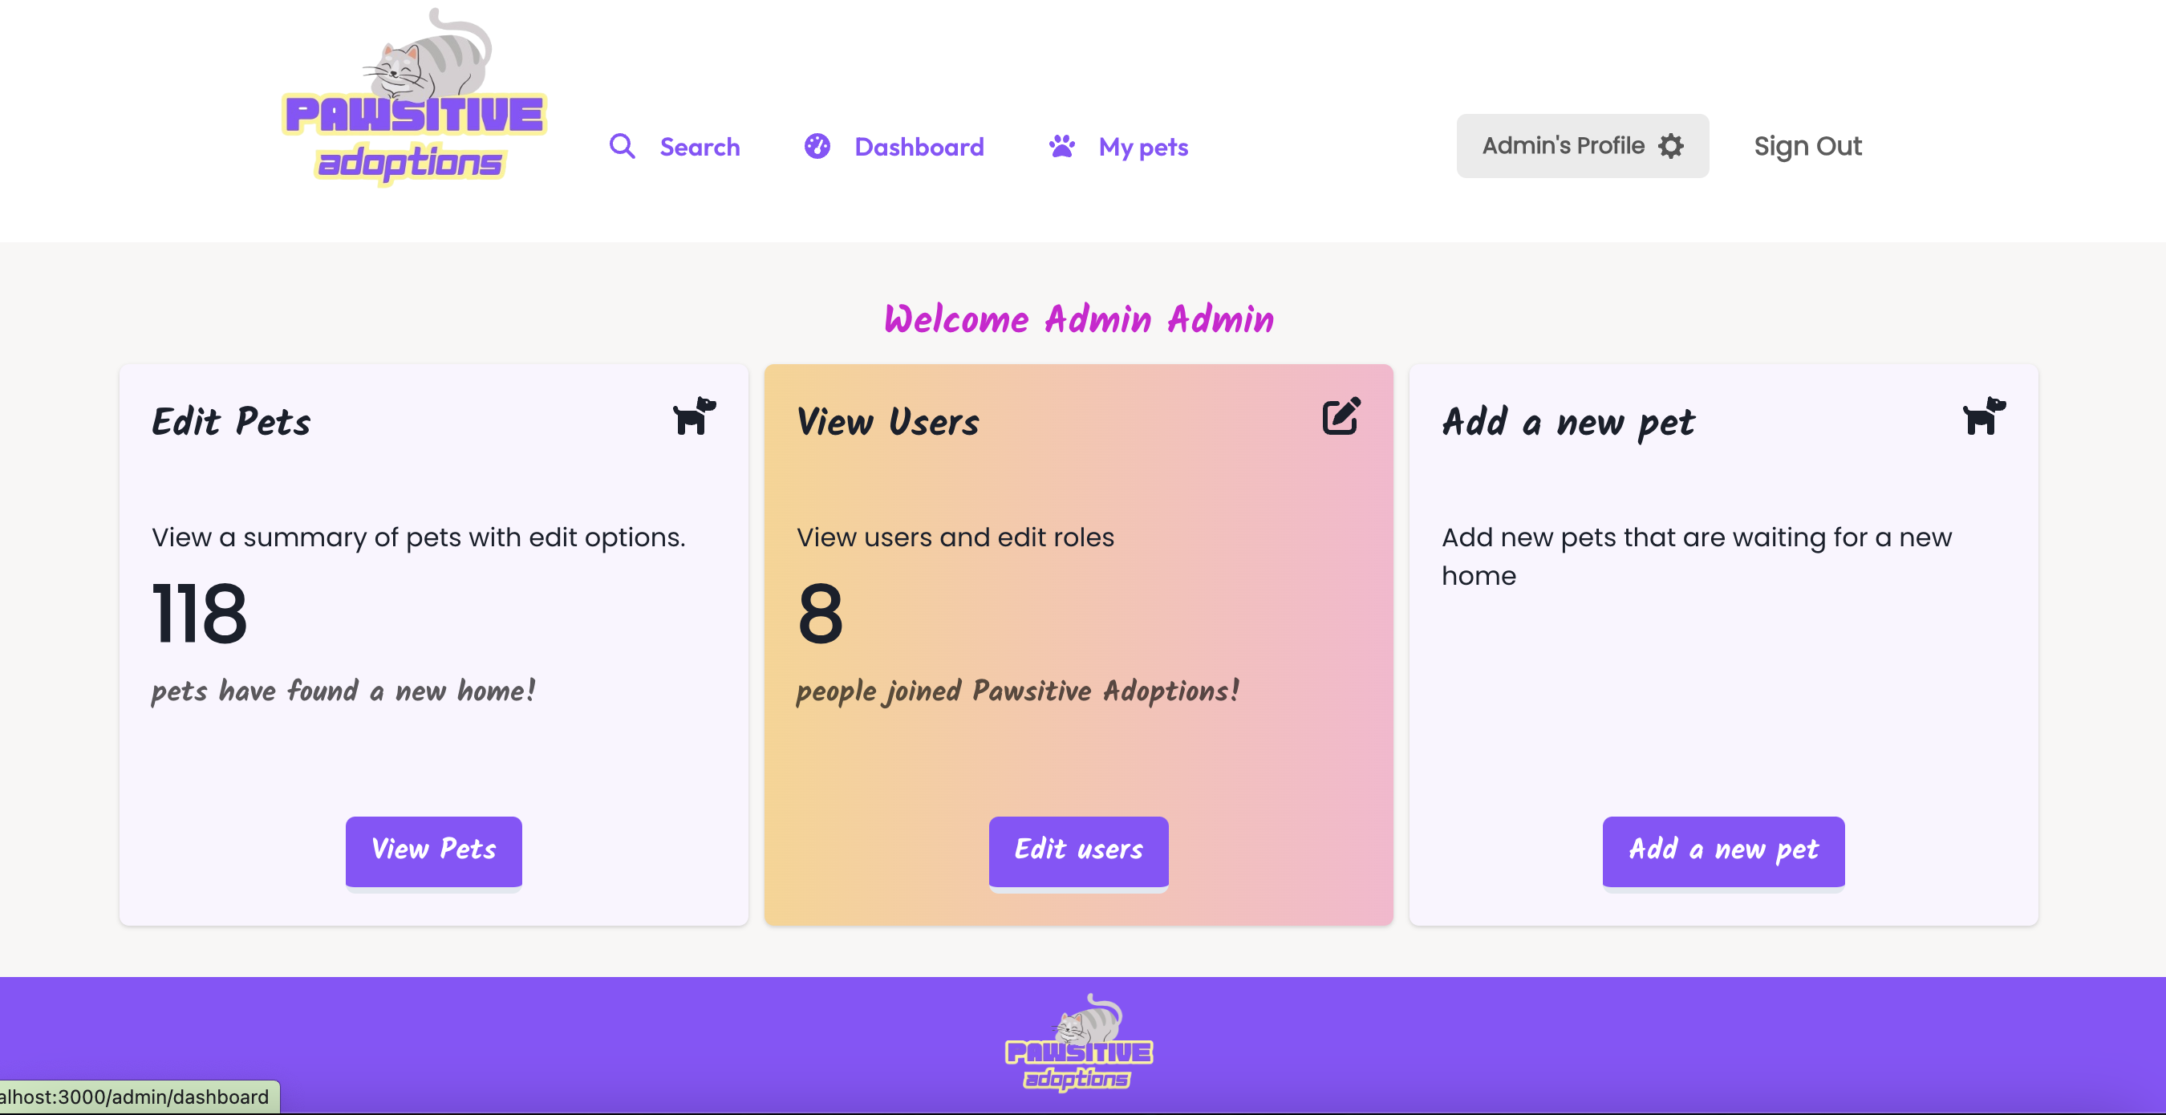
Task: Click the dog icon on Edit Pets card
Action: 694,416
